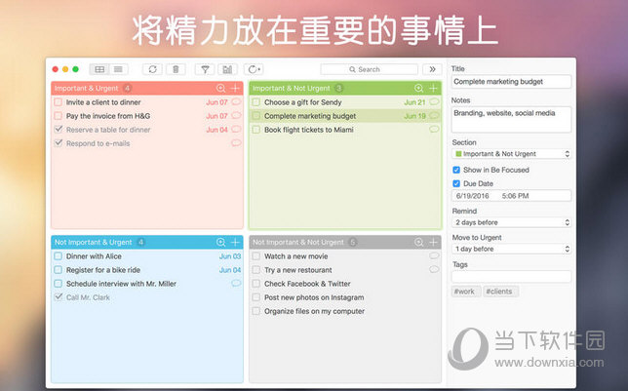The image size is (628, 391).
Task: Open note bubble for Try a new restaurant
Action: coord(434,269)
